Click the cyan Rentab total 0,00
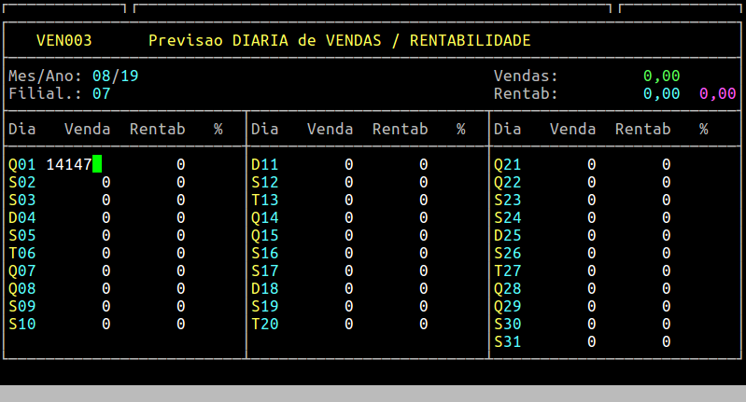746x402 pixels. (661, 93)
